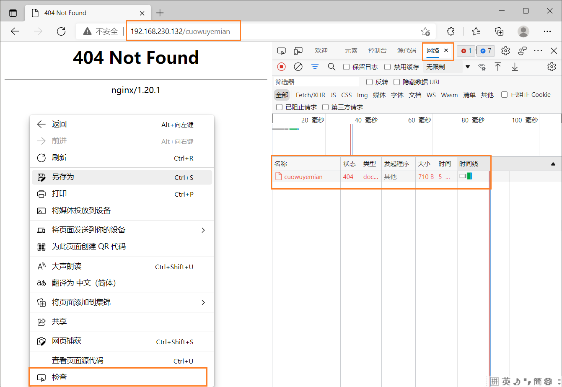This screenshot has height=387, width=562.
Task: Select the inspect element tool in DevTools
Action: 281,51
